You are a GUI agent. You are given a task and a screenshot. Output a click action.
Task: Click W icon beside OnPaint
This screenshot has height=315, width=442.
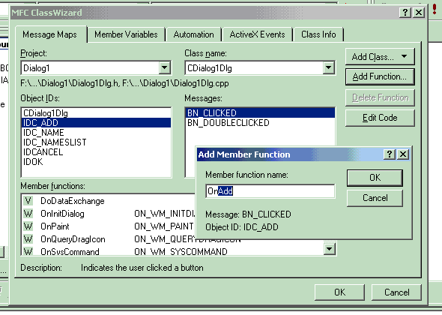coord(28,226)
